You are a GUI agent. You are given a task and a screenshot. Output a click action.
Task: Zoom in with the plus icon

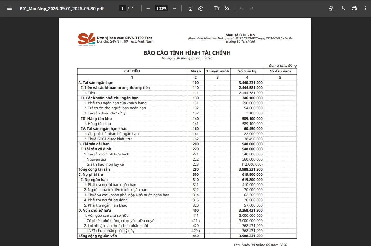(x=175, y=9)
